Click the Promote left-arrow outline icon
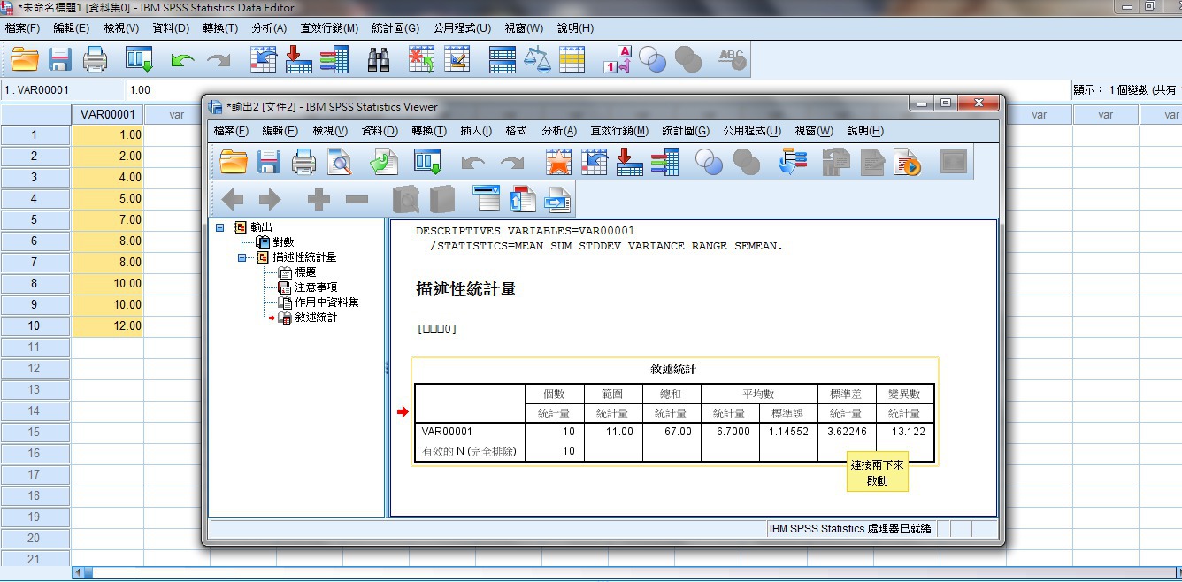The image size is (1182, 582). pos(233,200)
